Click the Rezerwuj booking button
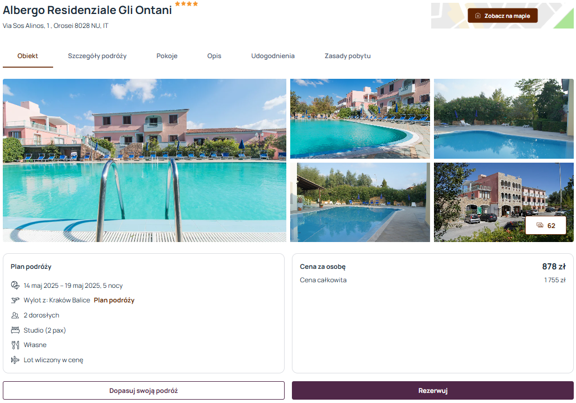Viewport: 576px width, 403px height. coord(433,391)
